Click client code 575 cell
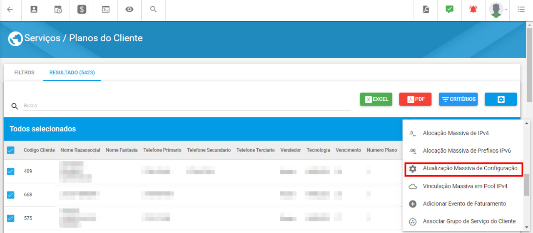The height and width of the screenshot is (233, 533). (x=28, y=218)
